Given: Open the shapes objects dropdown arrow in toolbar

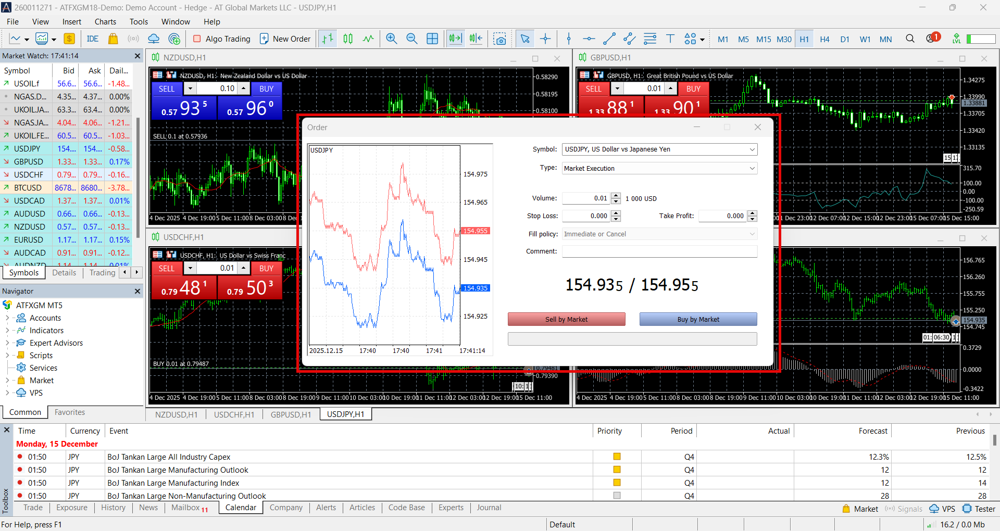Looking at the screenshot, I should pyautogui.click(x=702, y=40).
